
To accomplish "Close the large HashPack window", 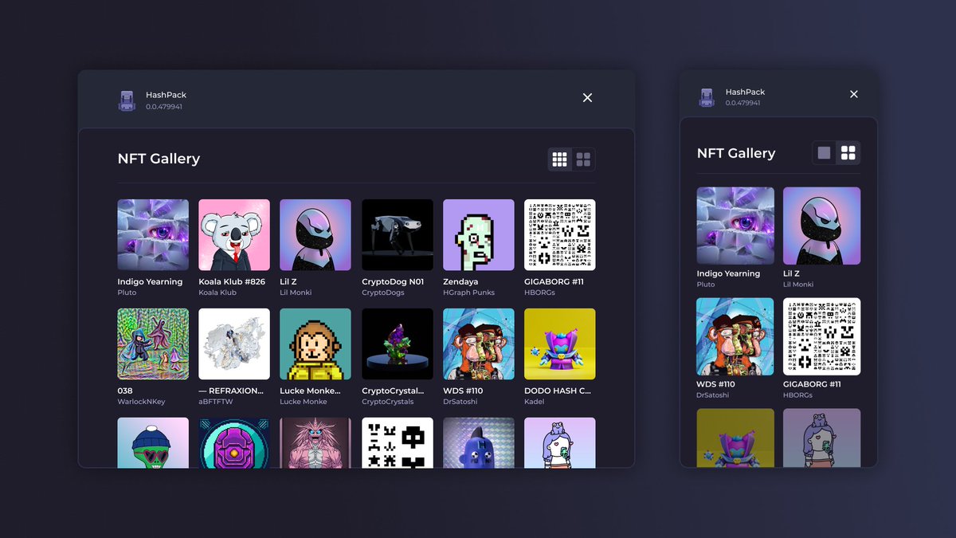I will pos(587,97).
